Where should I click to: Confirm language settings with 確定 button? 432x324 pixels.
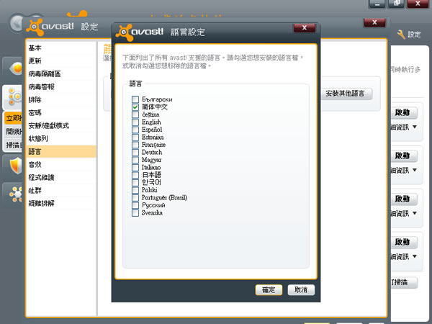click(269, 290)
